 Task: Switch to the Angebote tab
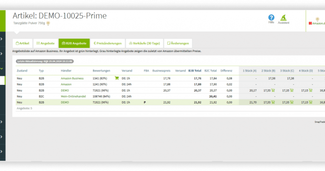pos(46,43)
